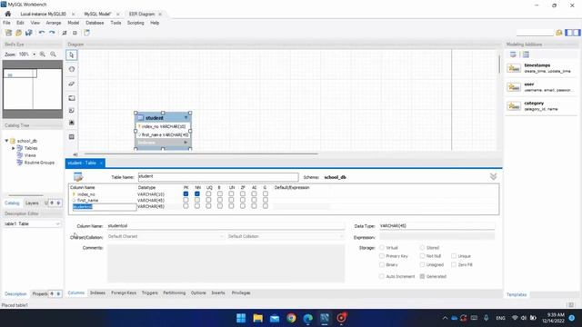Collapse table editor header double chevron
Viewport: 582px width, 327px height.
pos(493,176)
